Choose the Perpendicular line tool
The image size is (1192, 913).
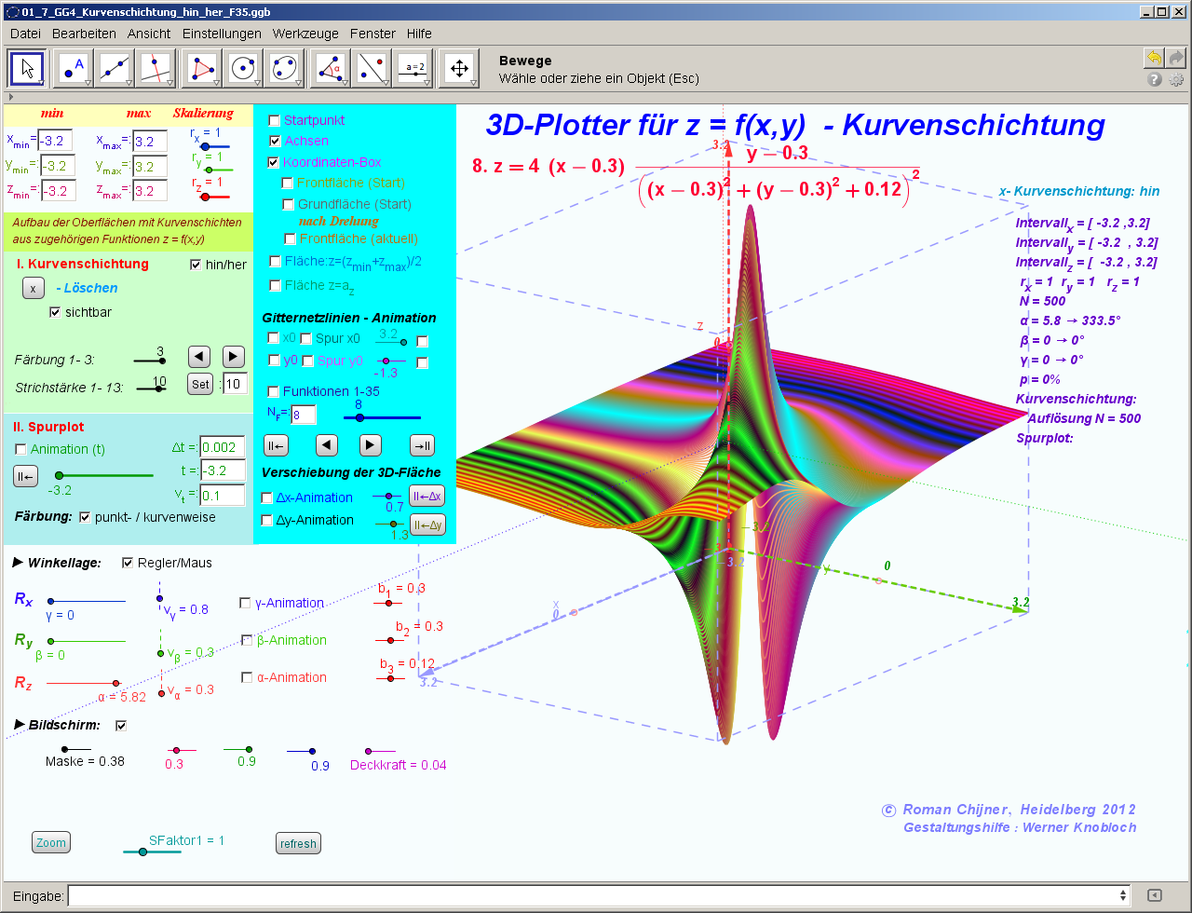tap(156, 68)
